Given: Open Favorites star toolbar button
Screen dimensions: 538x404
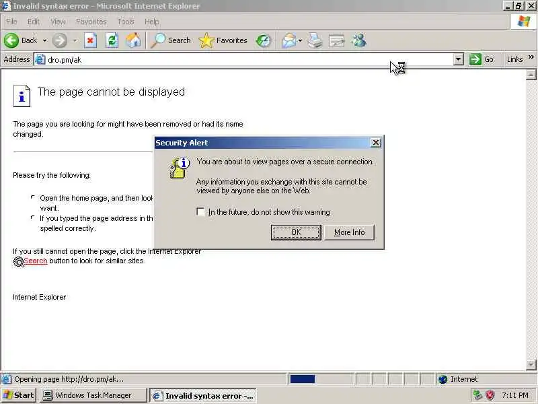Looking at the screenshot, I should tap(223, 40).
